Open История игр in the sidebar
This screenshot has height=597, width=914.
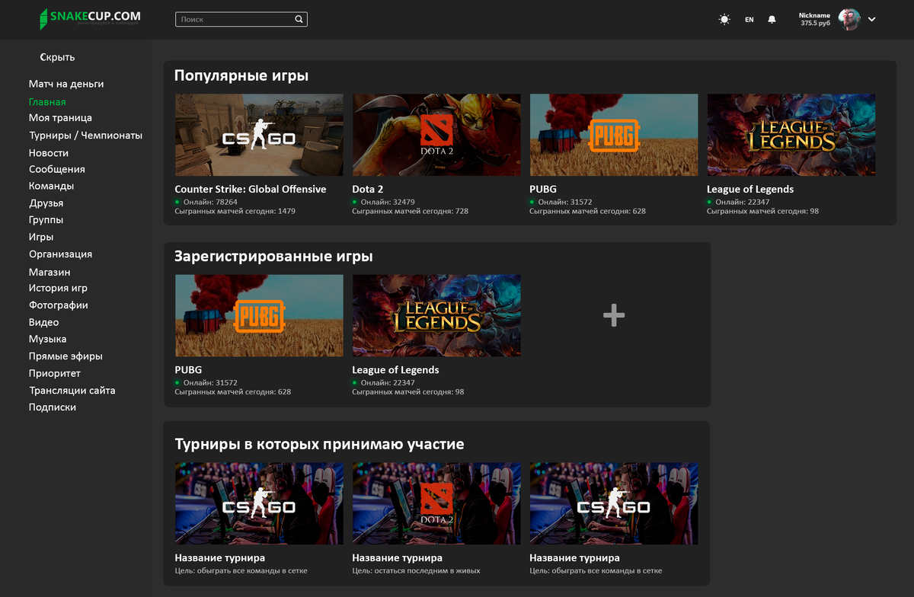pyautogui.click(x=58, y=288)
